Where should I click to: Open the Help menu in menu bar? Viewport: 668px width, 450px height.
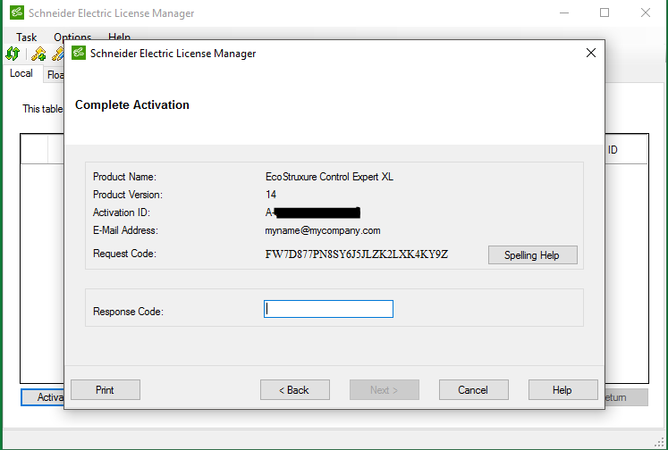click(x=119, y=37)
